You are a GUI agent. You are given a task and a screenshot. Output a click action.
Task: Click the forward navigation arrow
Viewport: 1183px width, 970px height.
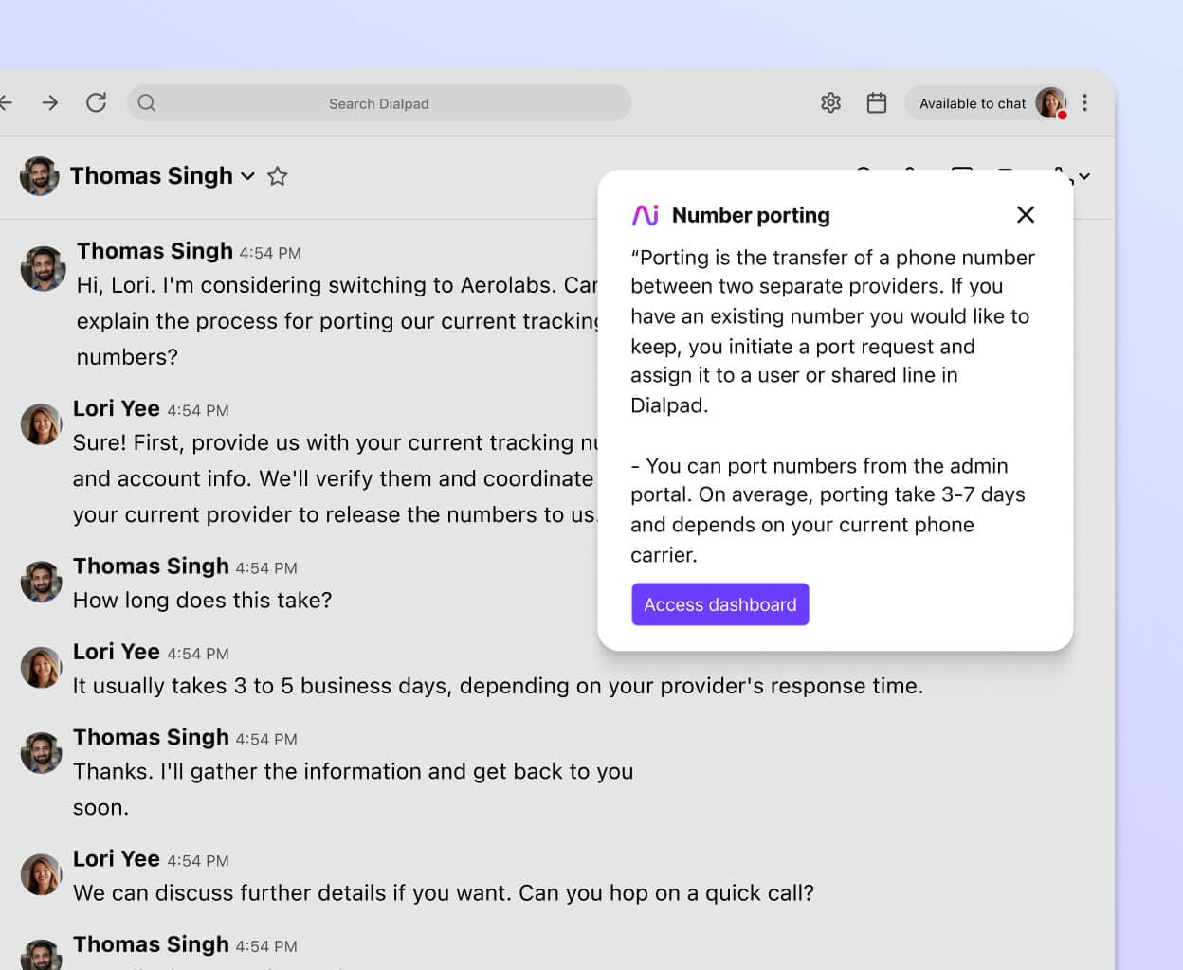pos(50,103)
